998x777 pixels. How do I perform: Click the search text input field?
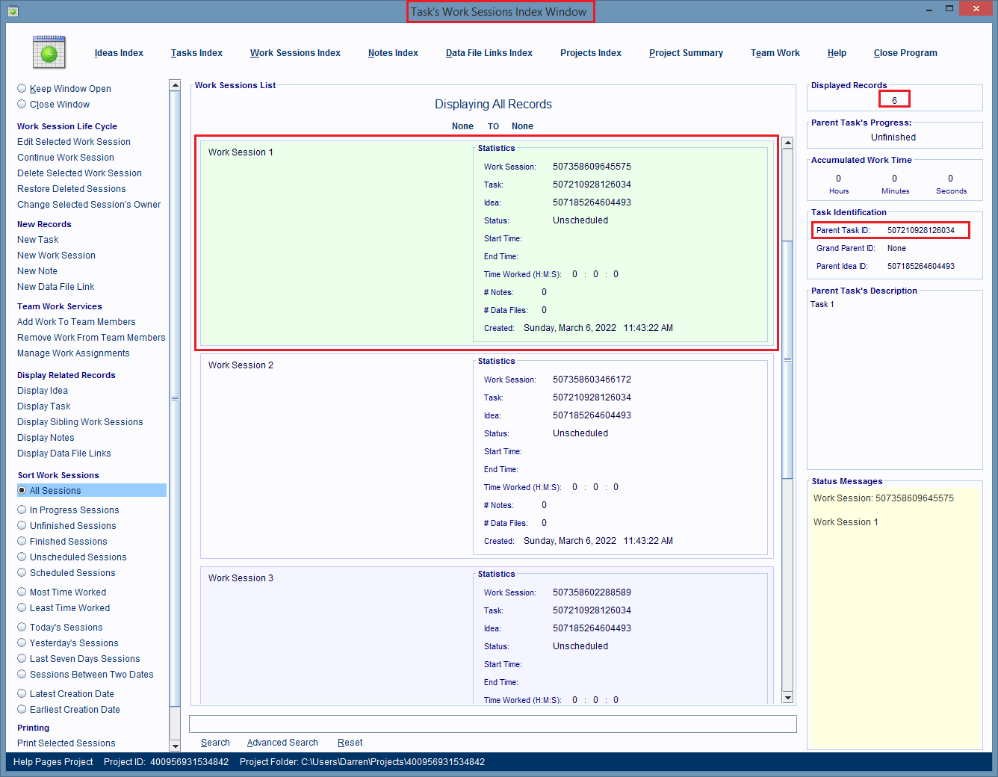(x=492, y=724)
